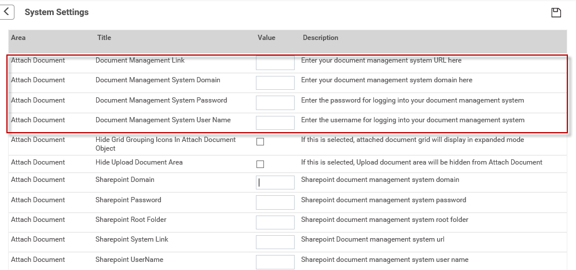Click the Document Management Link value field
The width and height of the screenshot is (576, 270).
(x=275, y=63)
